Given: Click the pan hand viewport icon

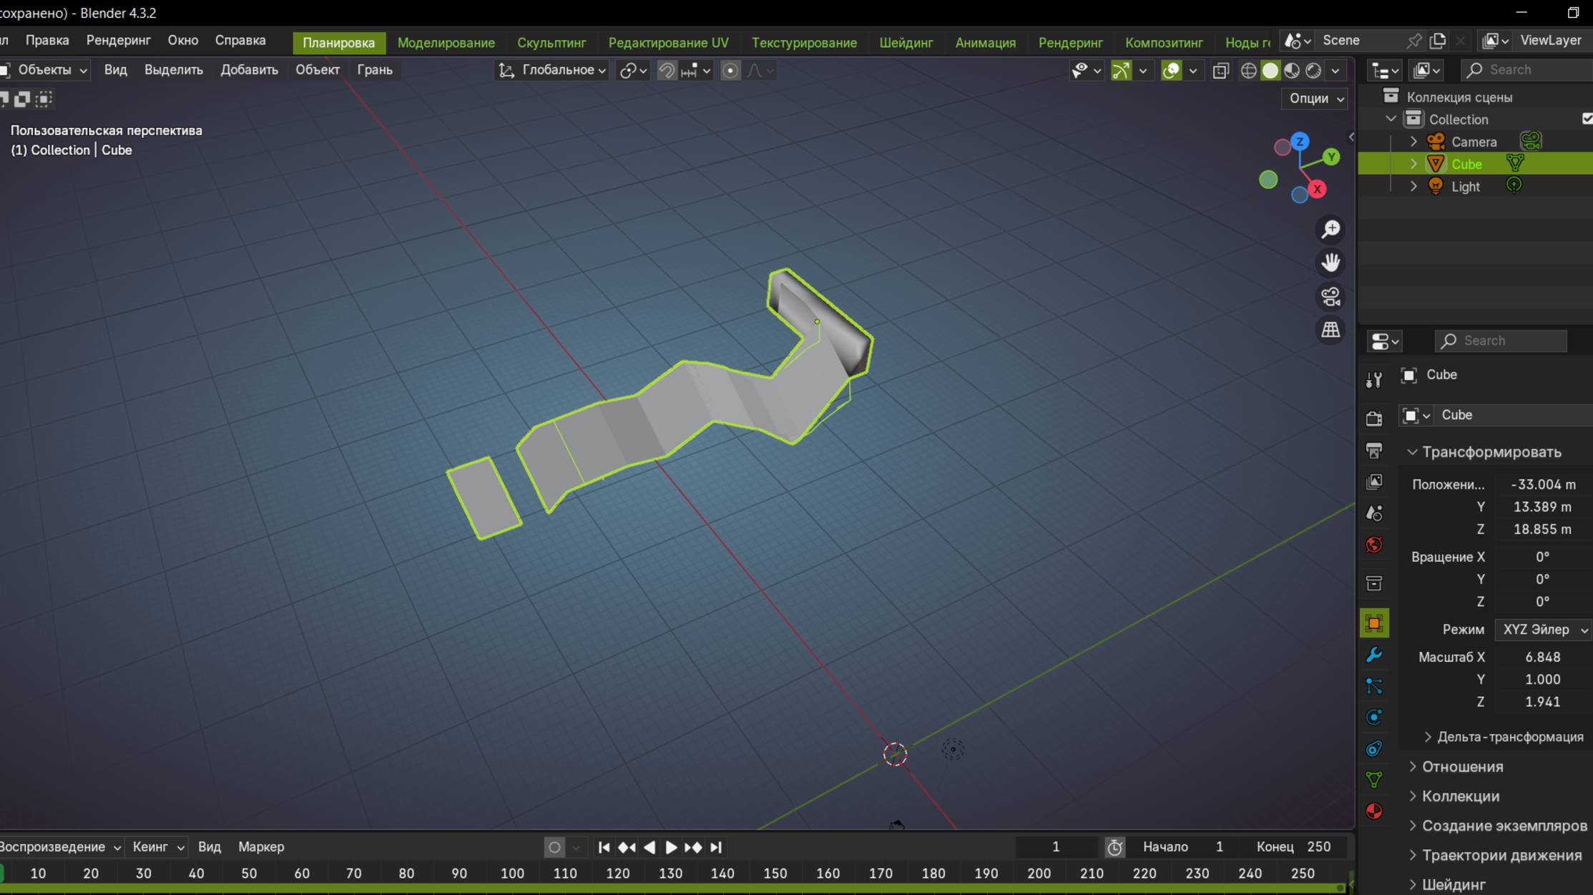Looking at the screenshot, I should tap(1330, 263).
